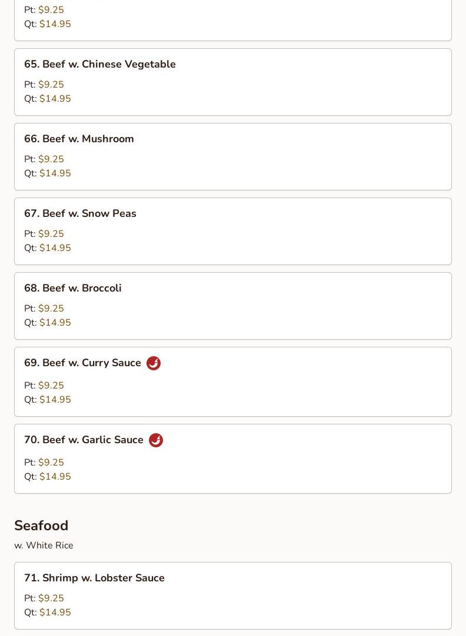The height and width of the screenshot is (636, 466).
Task: Open 67. Beef w. Snow Peas
Action: point(80,213)
